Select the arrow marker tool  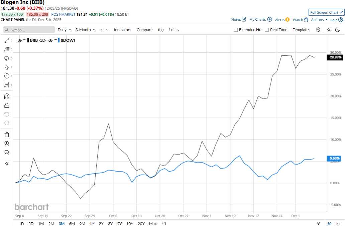click(x=7, y=67)
